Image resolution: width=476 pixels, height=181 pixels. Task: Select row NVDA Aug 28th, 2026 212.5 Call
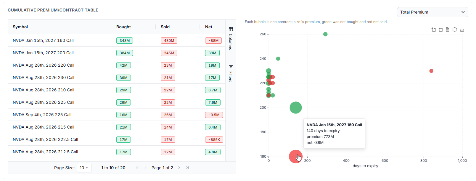117,152
